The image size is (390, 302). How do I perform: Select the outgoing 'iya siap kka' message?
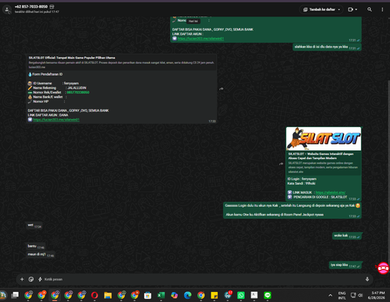(x=345, y=265)
